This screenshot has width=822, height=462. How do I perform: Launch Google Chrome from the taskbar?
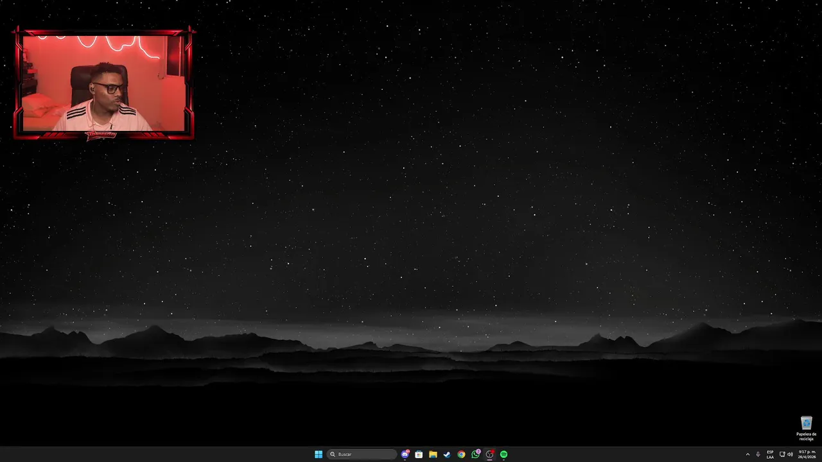pyautogui.click(x=461, y=454)
